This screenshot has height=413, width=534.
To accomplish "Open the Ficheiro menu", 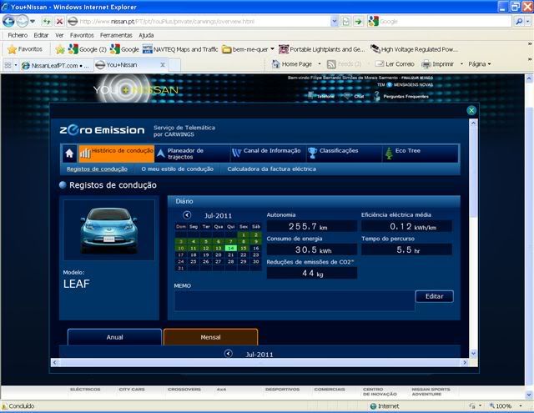I will pyautogui.click(x=18, y=35).
